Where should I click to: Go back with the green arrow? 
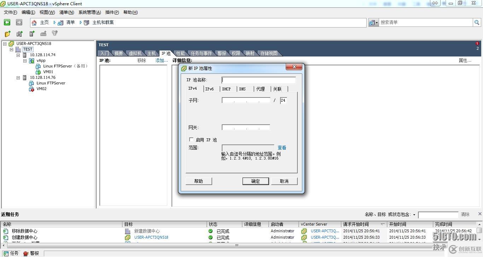7,22
